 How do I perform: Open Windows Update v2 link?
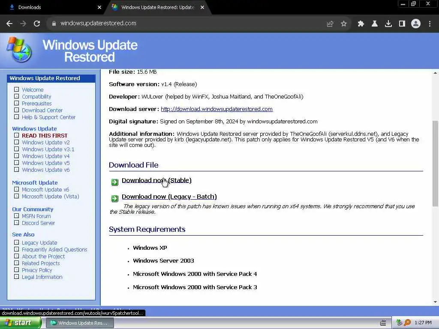tap(46, 142)
